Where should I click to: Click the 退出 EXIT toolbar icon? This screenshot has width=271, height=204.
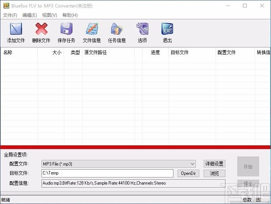[167, 29]
